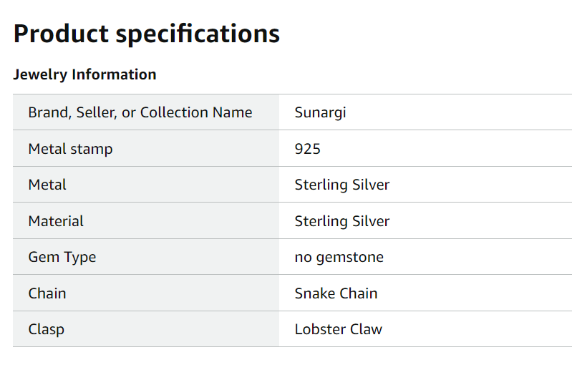
Task: Click the word Claw in the Clasp row
Action: [367, 329]
